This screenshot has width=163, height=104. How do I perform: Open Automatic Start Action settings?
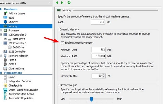point(21,94)
